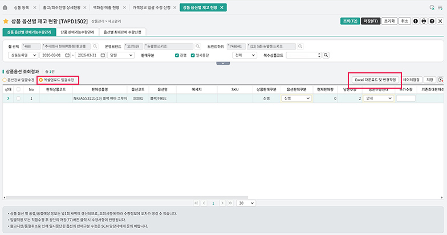Close the 가격정보 일괄 수정 신청 tab
Screen dimensions: 447x235
point(176,8)
